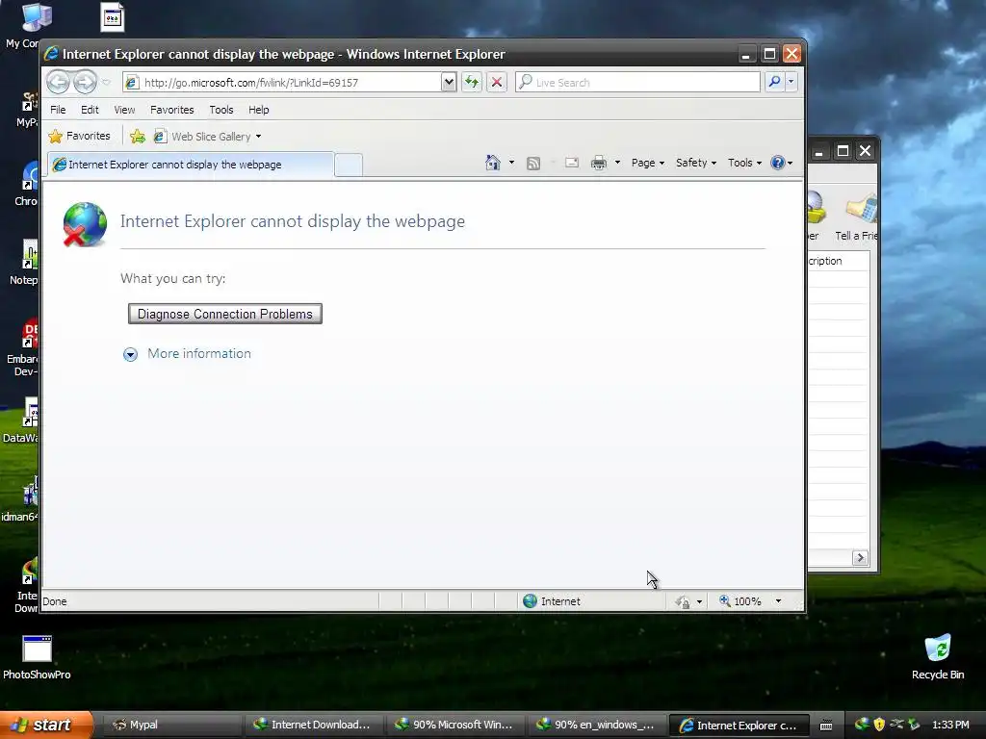The height and width of the screenshot is (739, 986).
Task: Open a new blank tab
Action: pyautogui.click(x=349, y=165)
